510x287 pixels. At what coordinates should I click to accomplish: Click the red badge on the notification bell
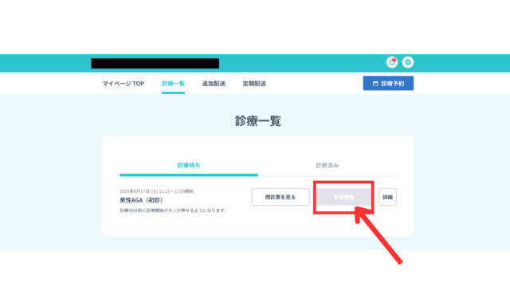tap(394, 60)
